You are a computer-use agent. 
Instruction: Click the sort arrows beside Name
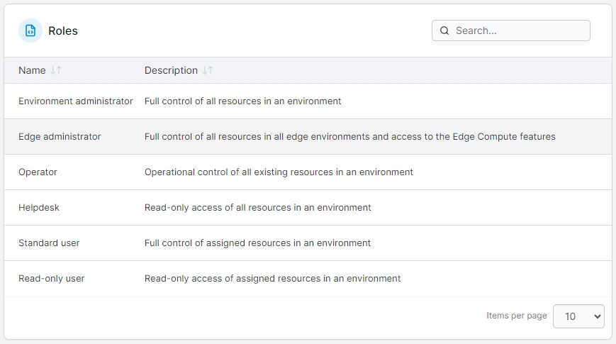tap(57, 70)
